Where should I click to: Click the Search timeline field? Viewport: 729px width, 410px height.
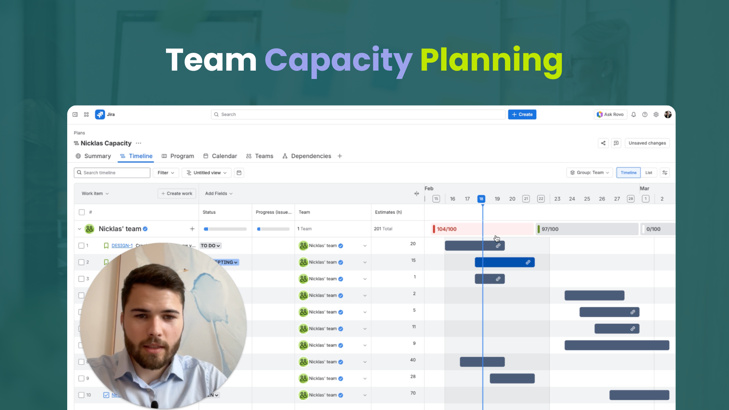coord(112,173)
